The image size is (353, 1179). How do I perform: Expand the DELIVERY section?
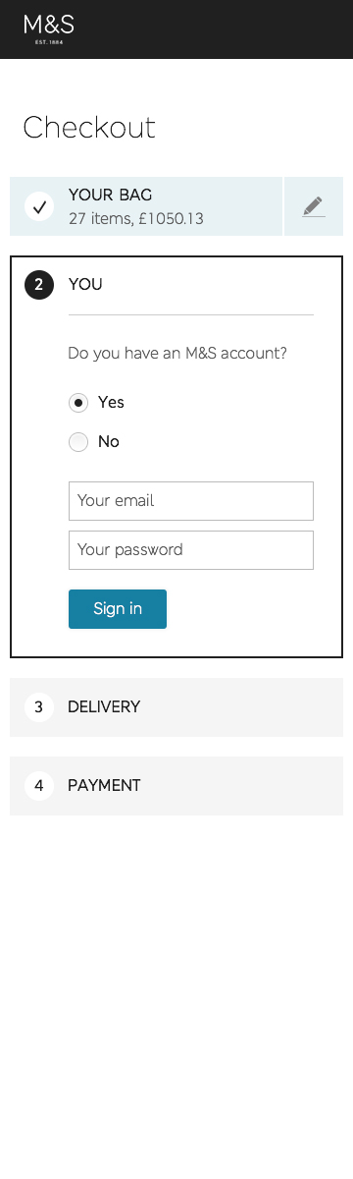(x=176, y=707)
